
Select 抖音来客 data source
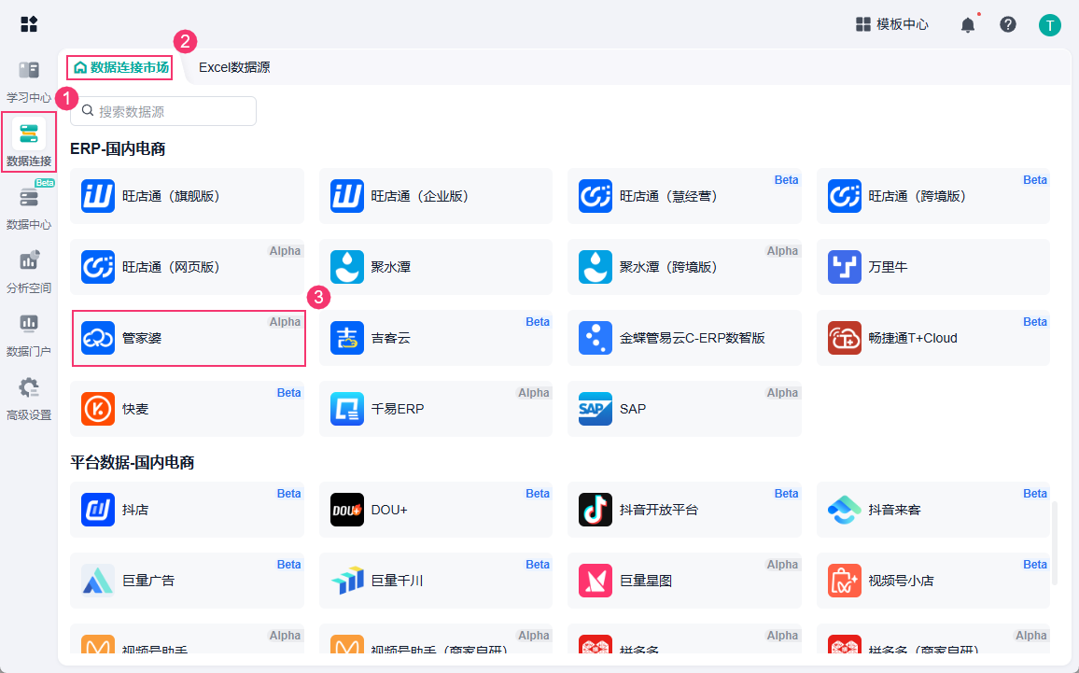coord(933,510)
